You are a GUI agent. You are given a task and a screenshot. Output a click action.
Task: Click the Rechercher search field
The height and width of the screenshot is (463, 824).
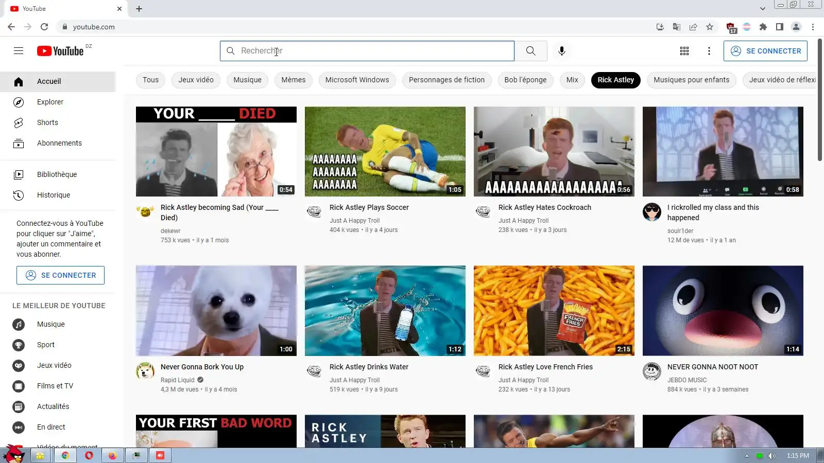(x=367, y=51)
